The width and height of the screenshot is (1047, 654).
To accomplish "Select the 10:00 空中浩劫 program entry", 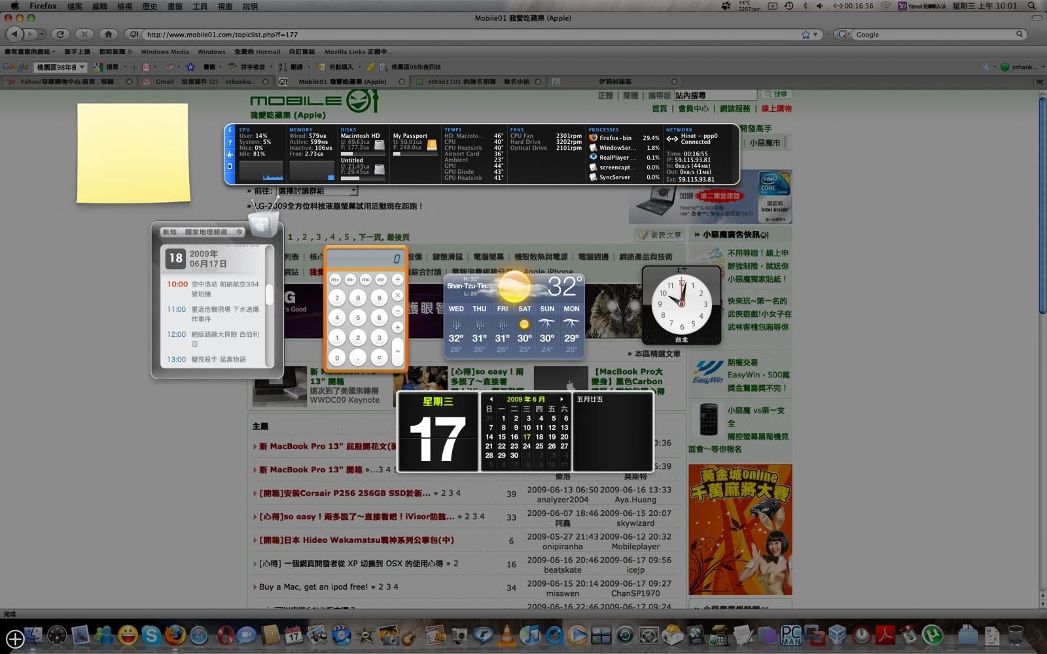I will (213, 288).
